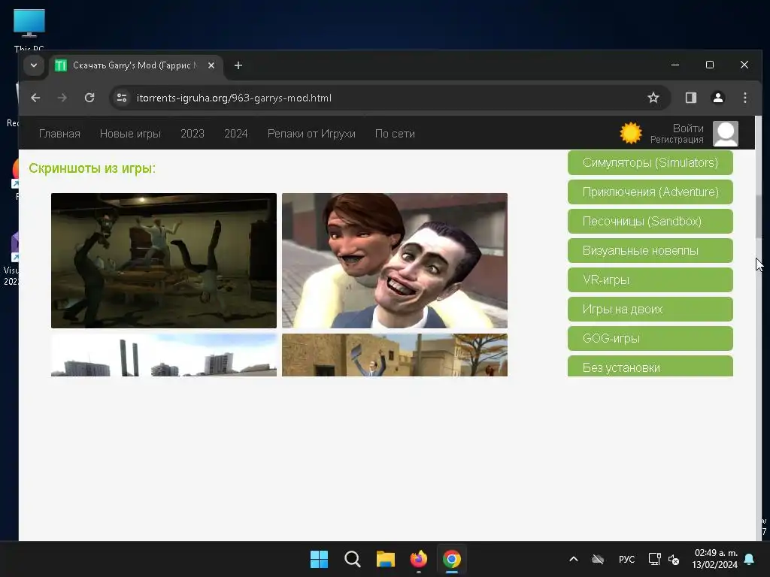Open the По сети section
The image size is (770, 577).
point(395,134)
